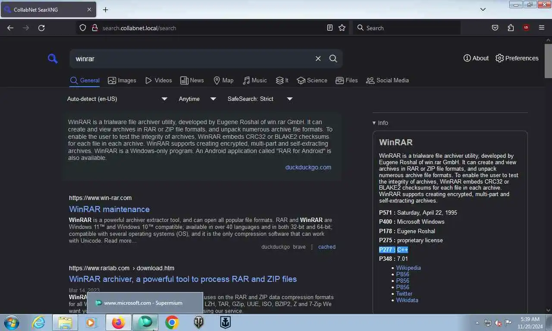Viewport: 552px width, 331px height.
Task: Show hidden tray icons arrow
Action: 477,323
